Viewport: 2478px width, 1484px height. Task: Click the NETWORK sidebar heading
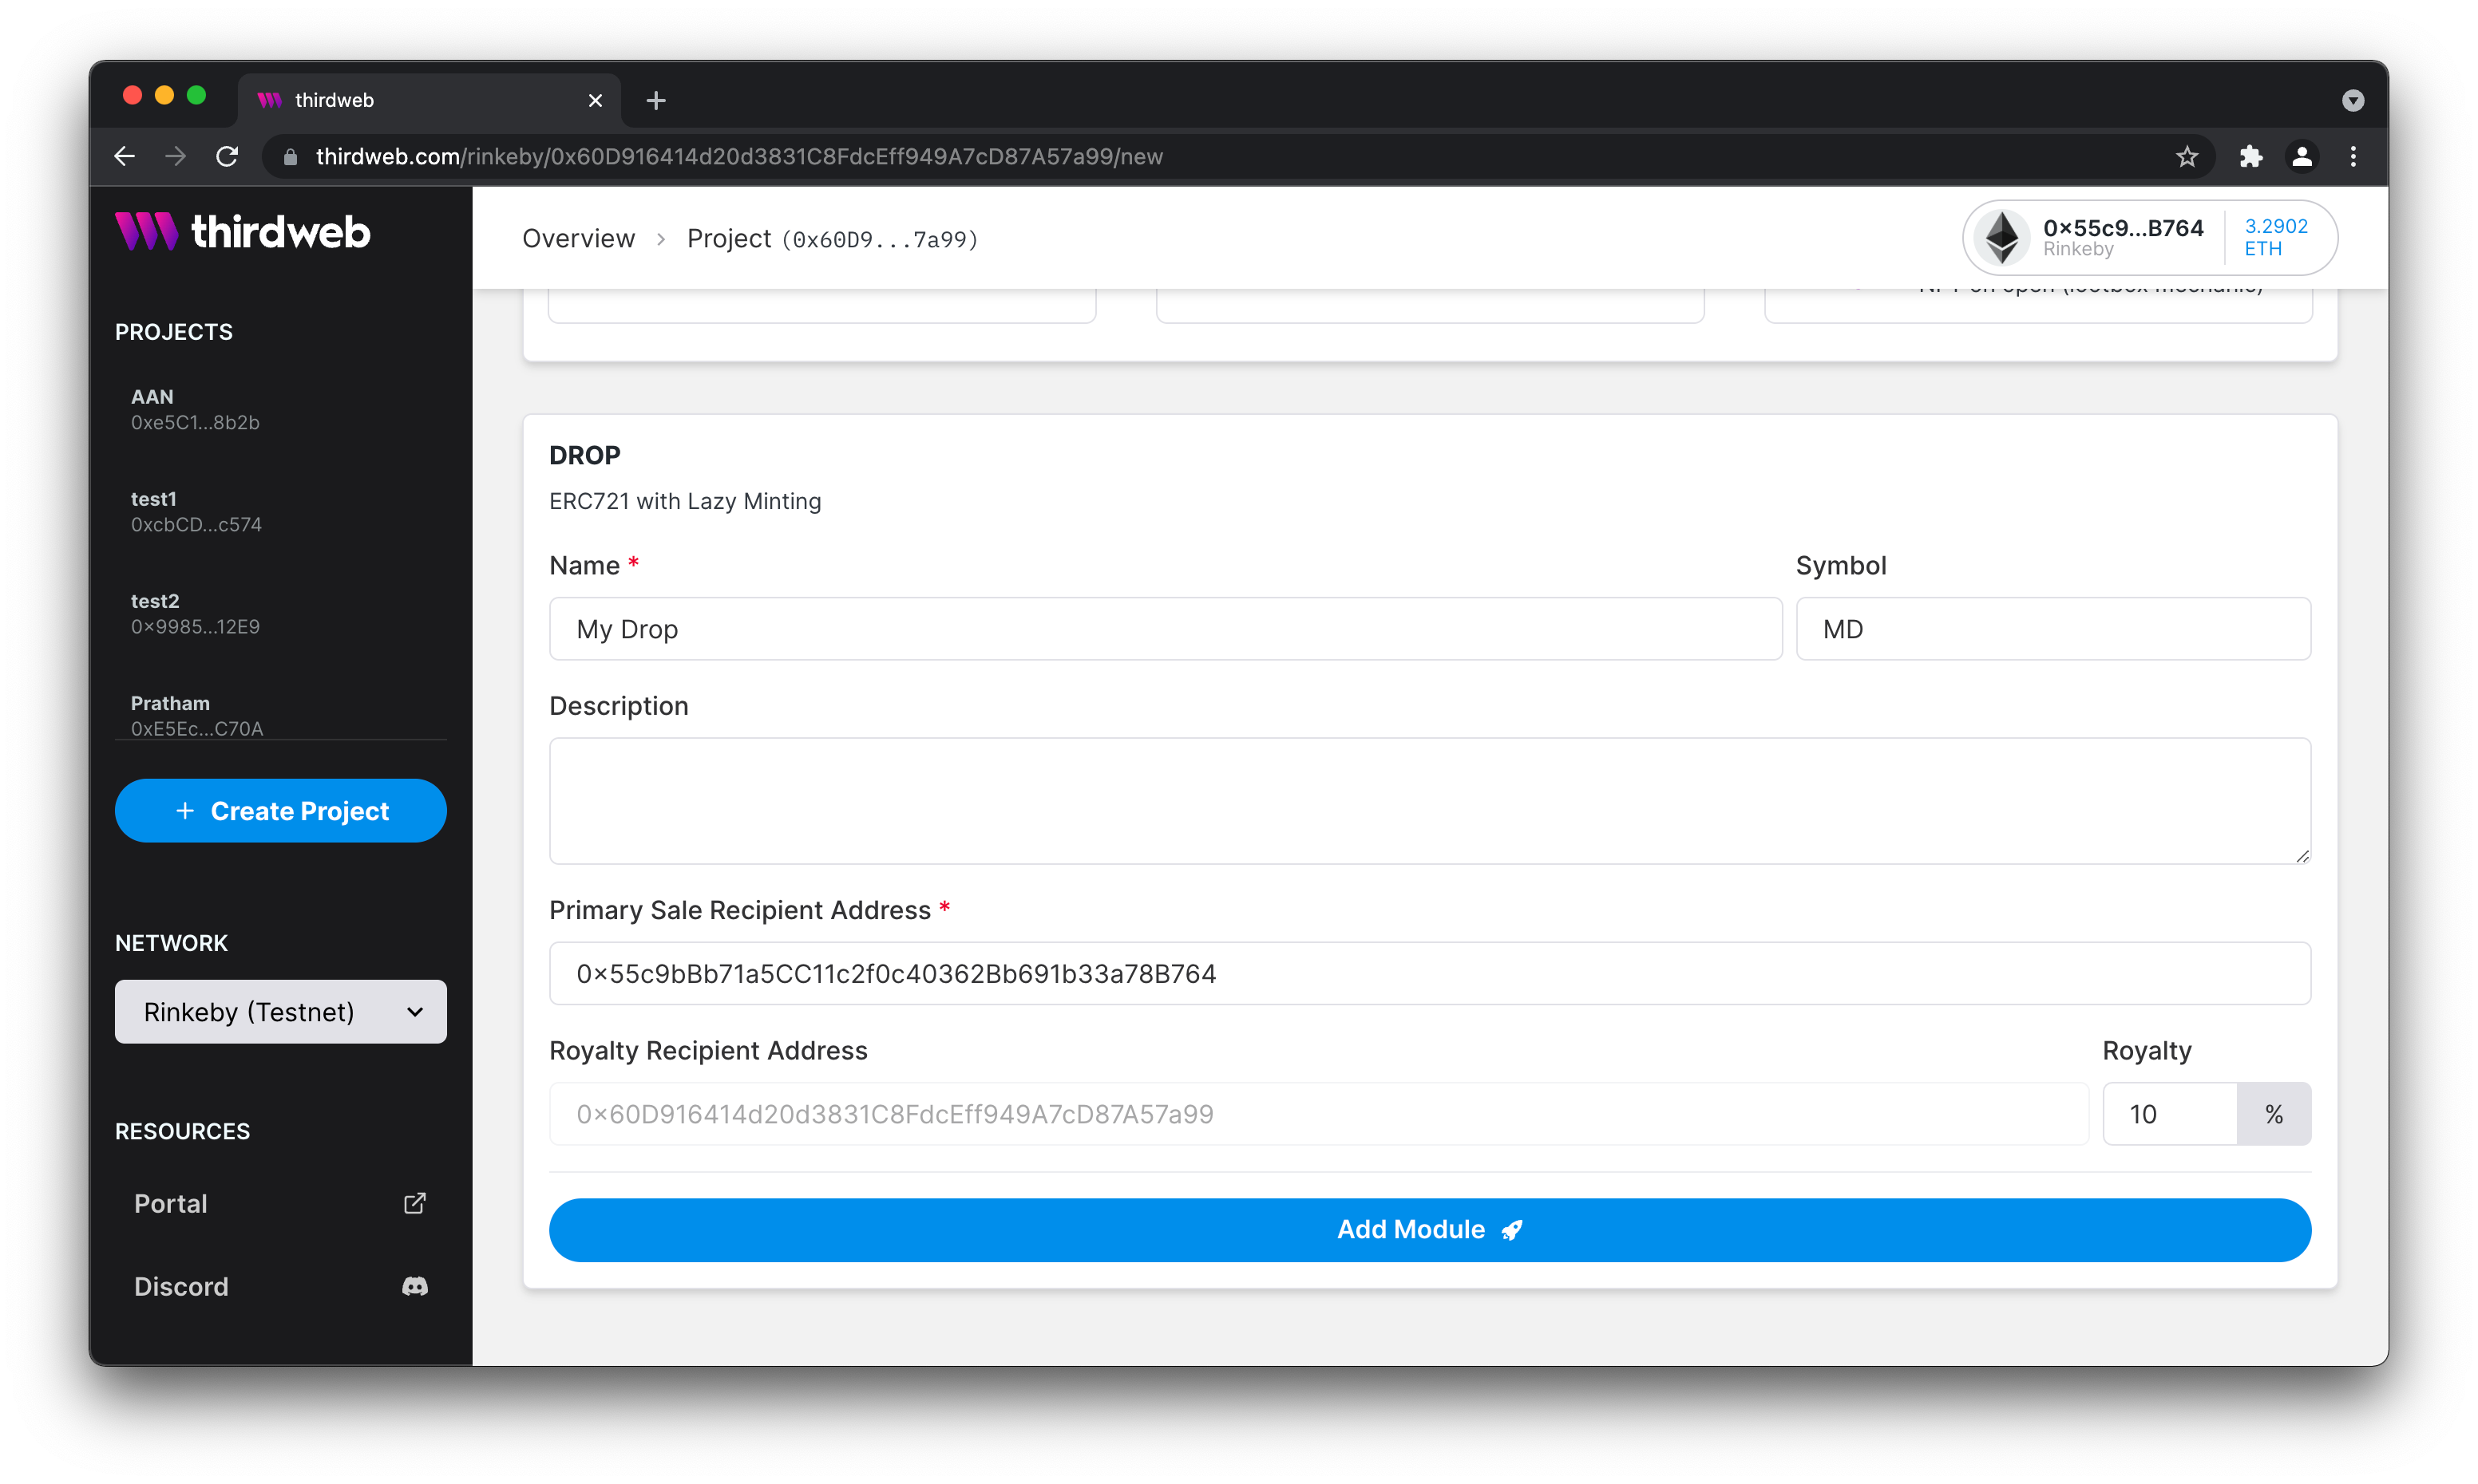point(171,943)
